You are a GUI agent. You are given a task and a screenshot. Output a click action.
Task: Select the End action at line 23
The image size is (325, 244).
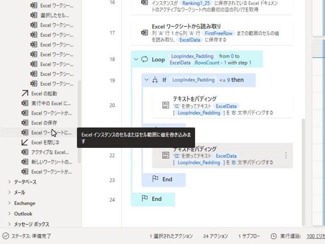[x=163, y=180]
